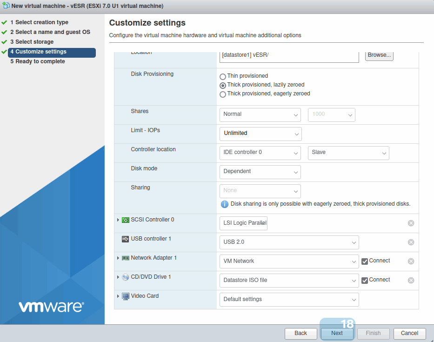Click the SCSI Controller 0 device icon
434x342 pixels.
[125, 220]
